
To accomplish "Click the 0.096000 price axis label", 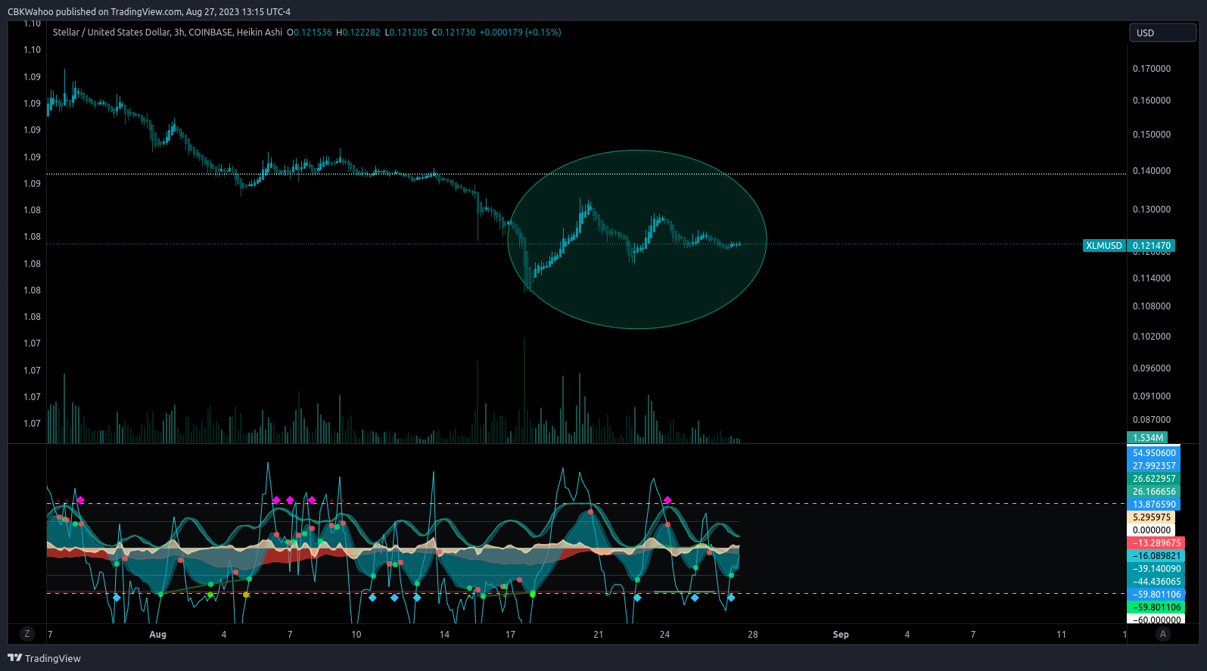I will point(1151,368).
